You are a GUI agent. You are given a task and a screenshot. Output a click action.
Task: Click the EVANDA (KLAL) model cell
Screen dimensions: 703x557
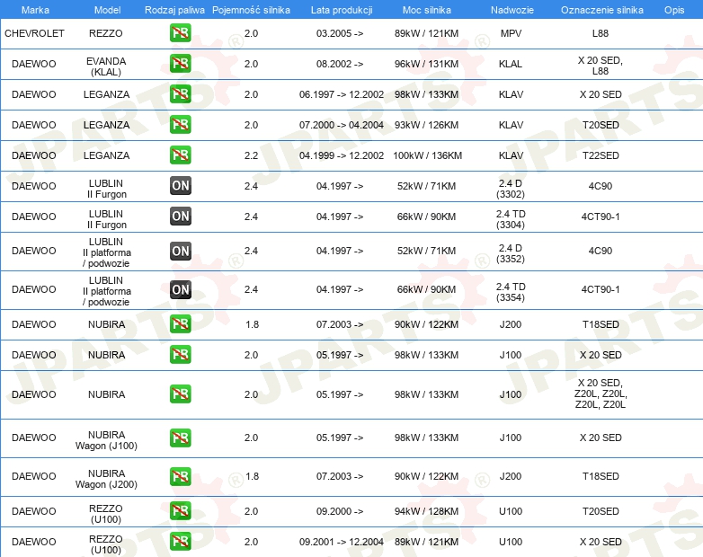(x=106, y=66)
